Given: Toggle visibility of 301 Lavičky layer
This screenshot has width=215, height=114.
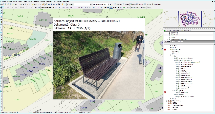Looking at the screenshot, I should pos(177,92).
